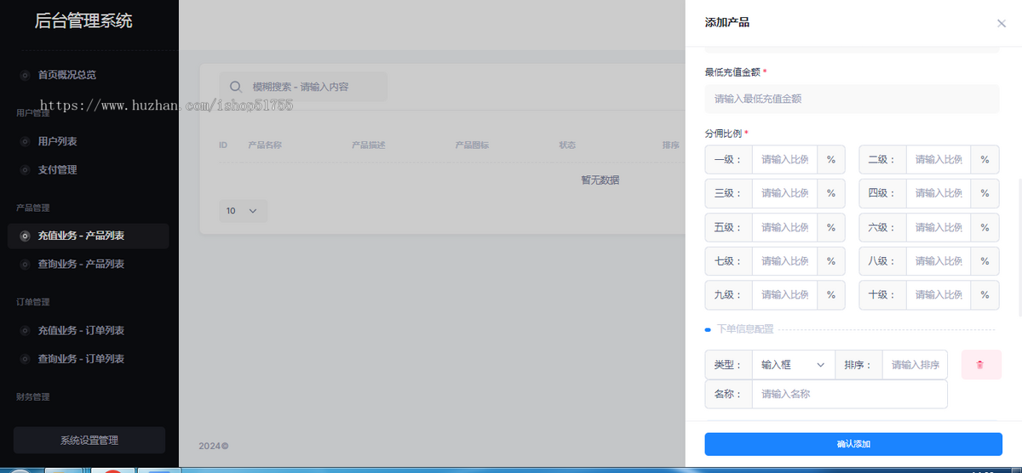Click the ID column header
The width and height of the screenshot is (1022, 473).
pyautogui.click(x=223, y=145)
